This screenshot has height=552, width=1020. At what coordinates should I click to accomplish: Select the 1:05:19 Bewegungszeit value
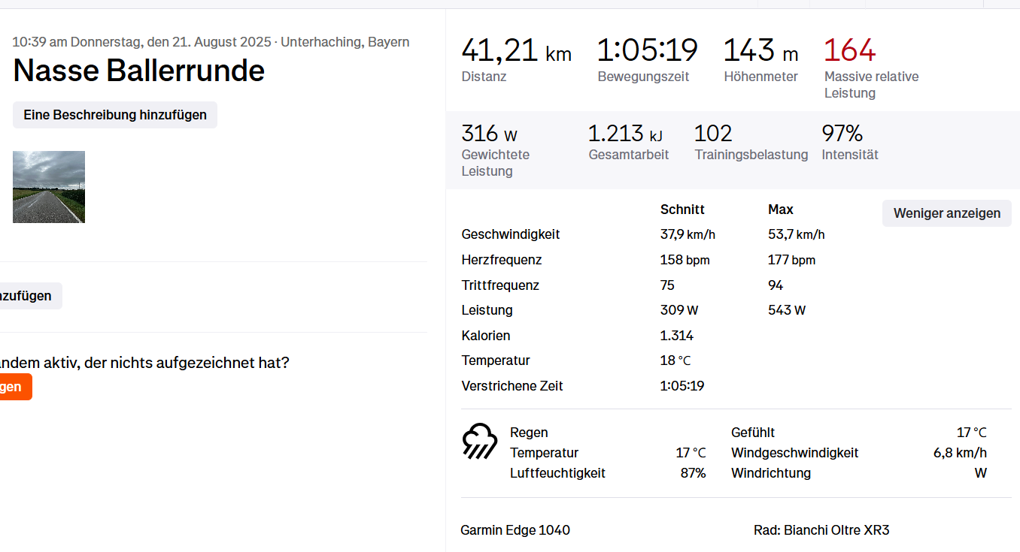point(647,50)
